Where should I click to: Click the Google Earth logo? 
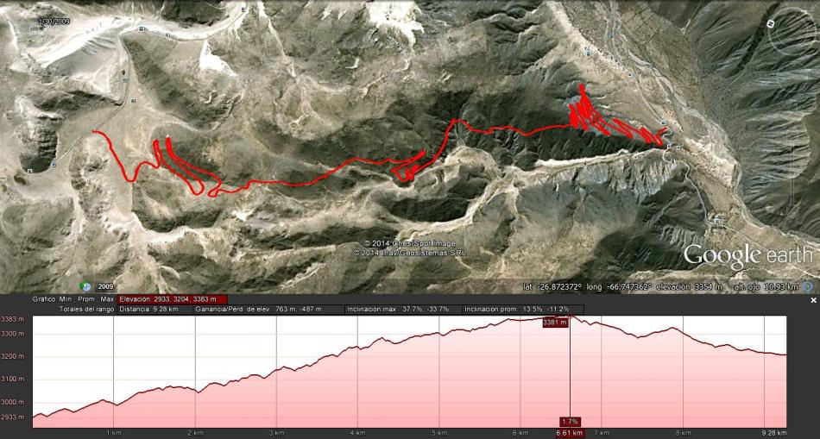click(x=747, y=255)
